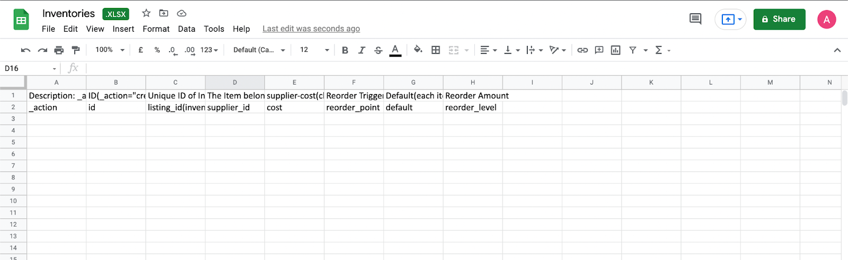
Task: Open the Format menu
Action: [x=156, y=29]
